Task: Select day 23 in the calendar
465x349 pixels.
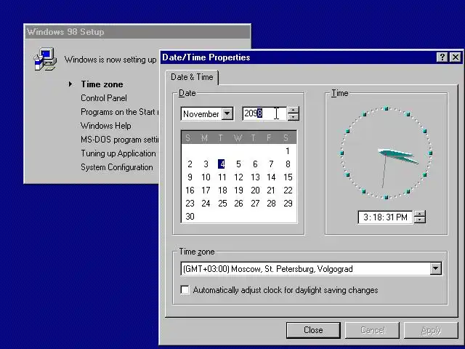Action: click(x=190, y=204)
